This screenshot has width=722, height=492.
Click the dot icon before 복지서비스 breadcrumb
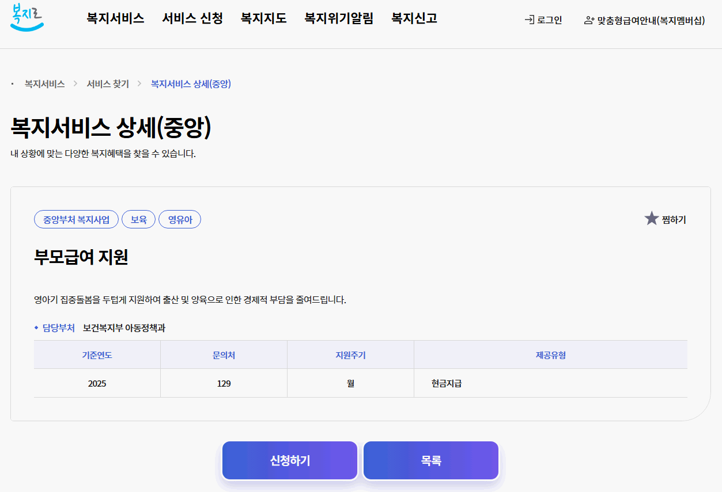pyautogui.click(x=12, y=83)
